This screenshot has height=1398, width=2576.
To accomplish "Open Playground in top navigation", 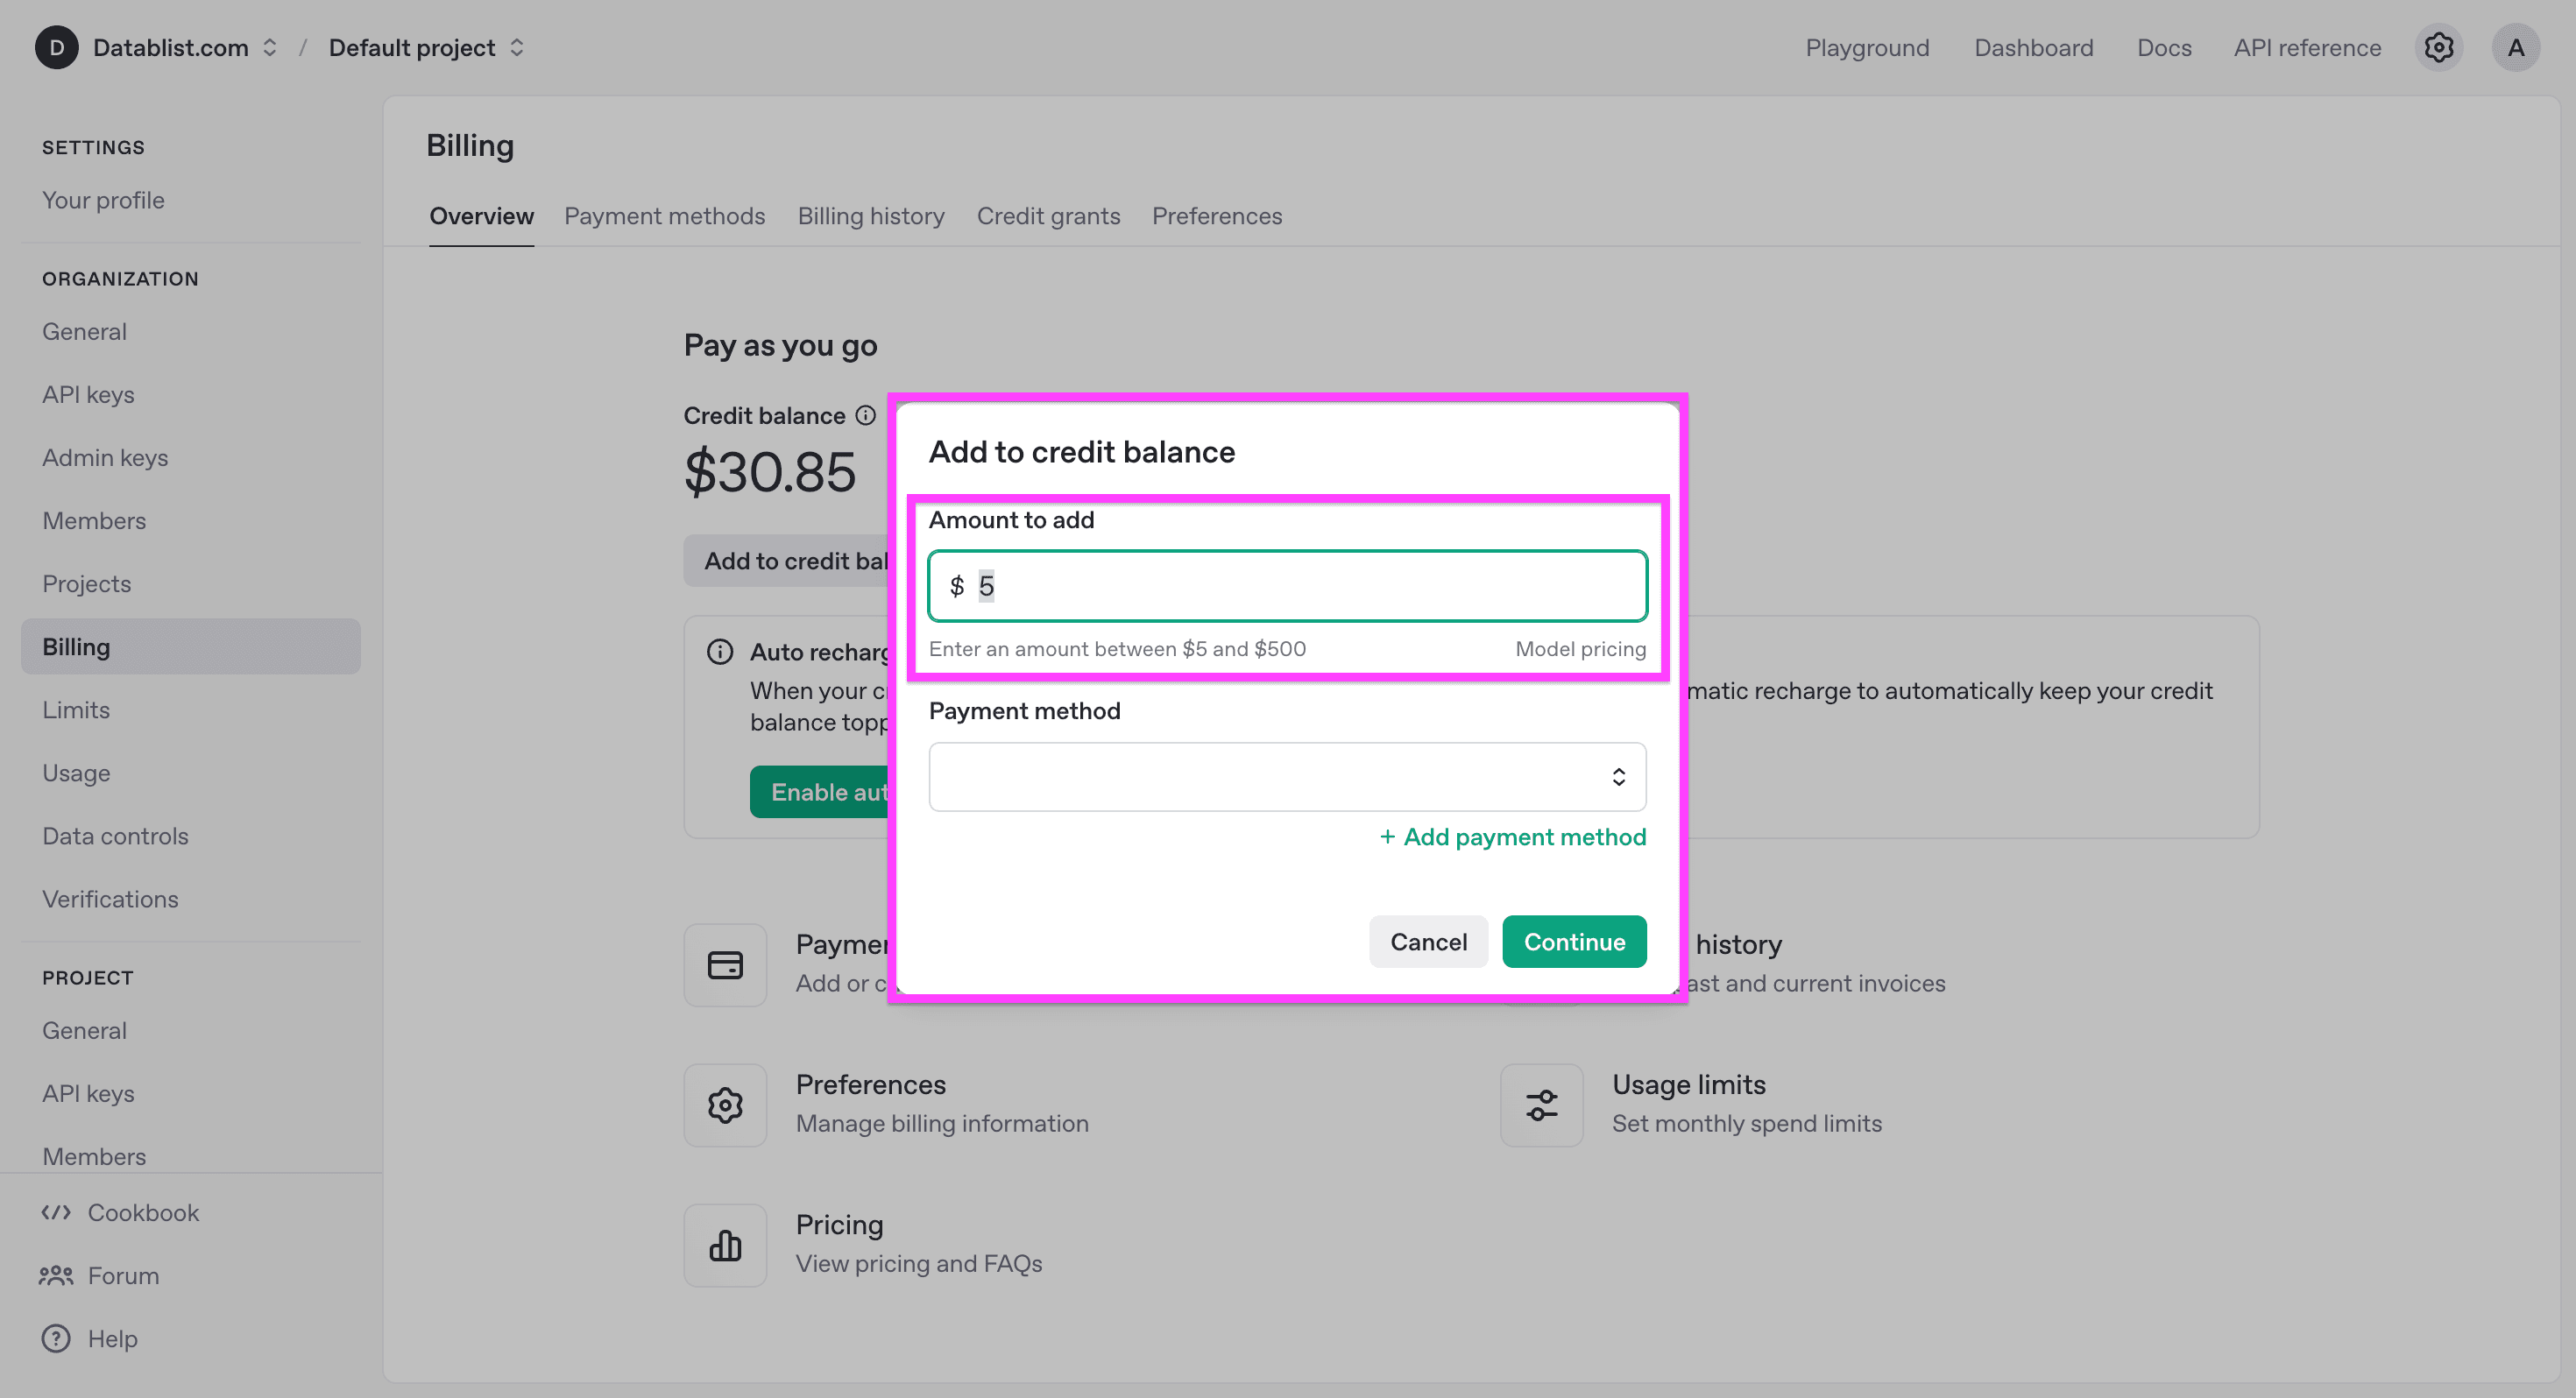I will pyautogui.click(x=1867, y=47).
